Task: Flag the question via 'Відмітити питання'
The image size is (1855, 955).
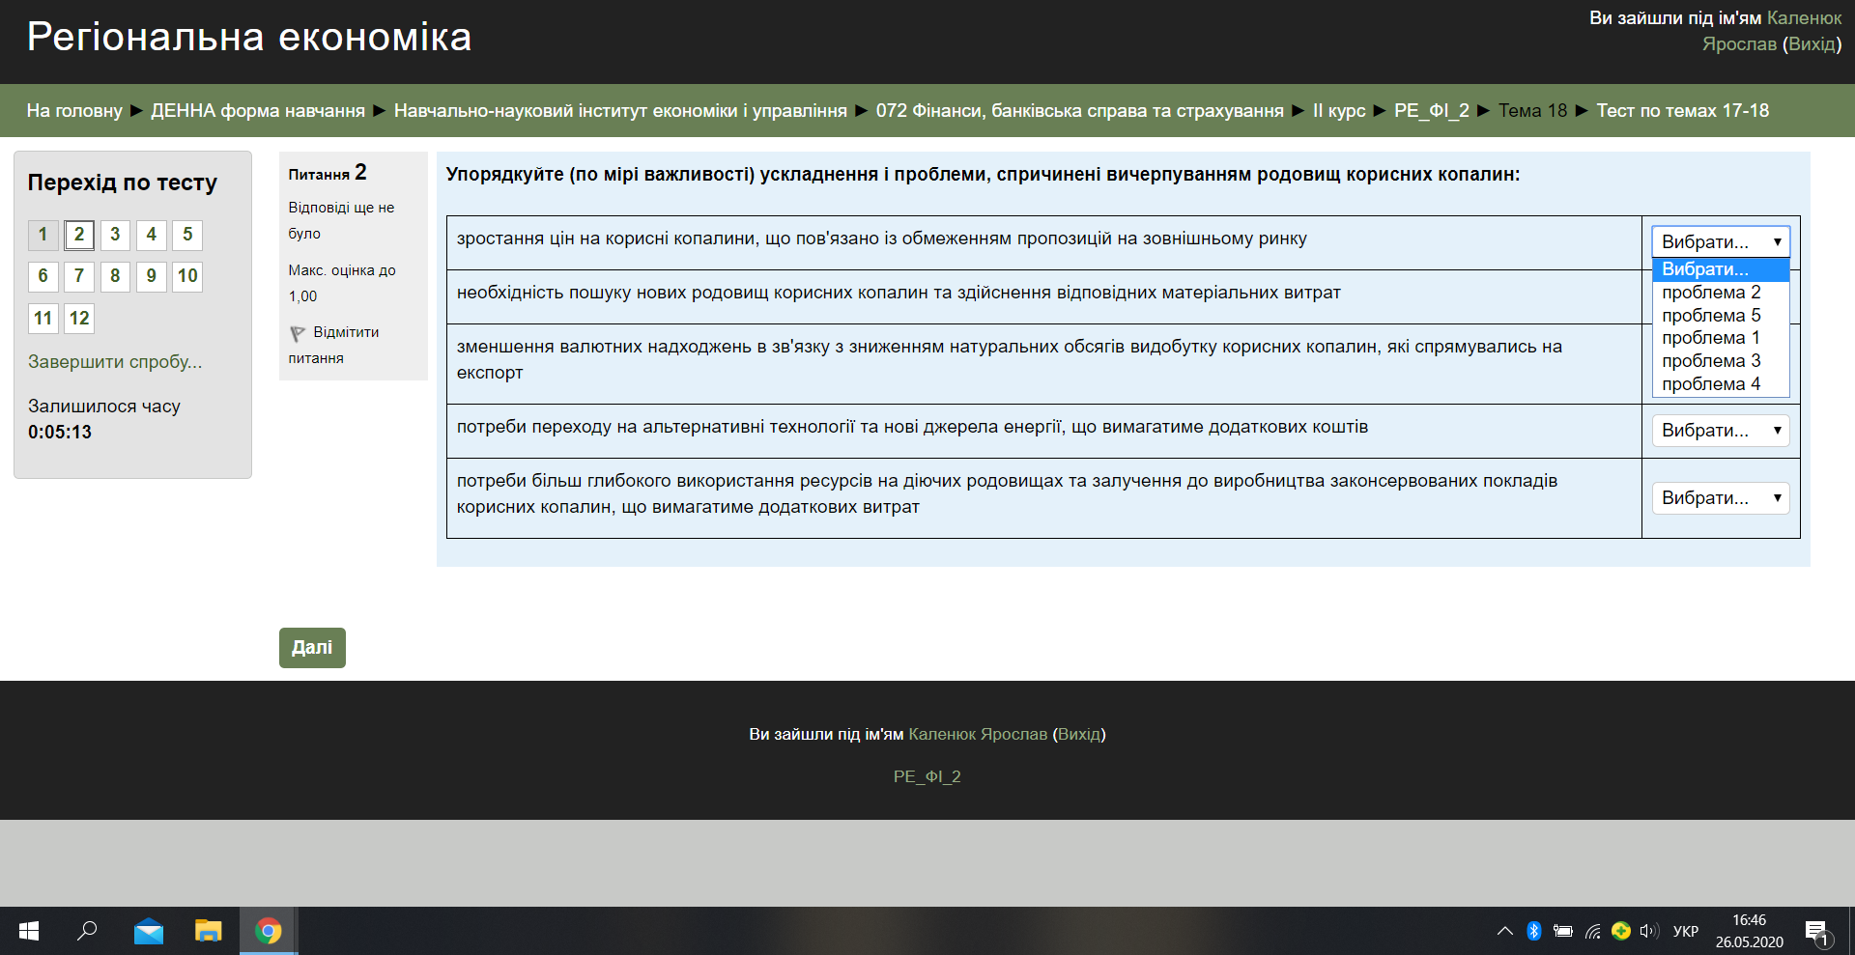Action: coord(345,332)
